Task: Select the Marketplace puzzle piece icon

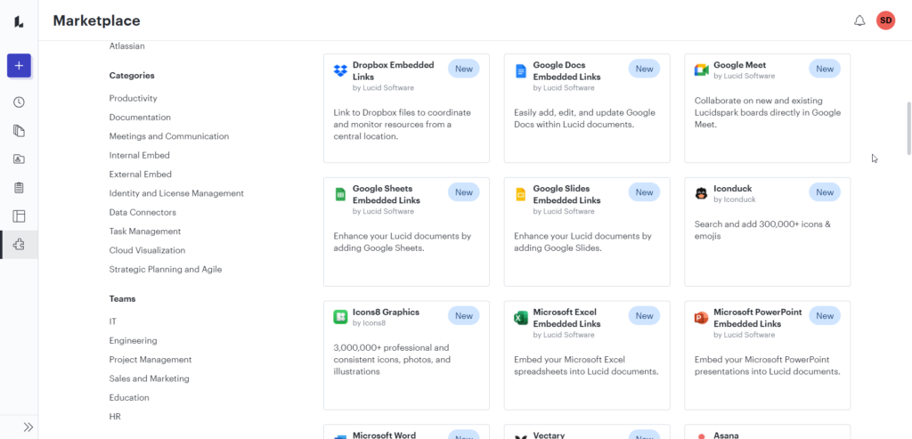Action: coord(19,245)
